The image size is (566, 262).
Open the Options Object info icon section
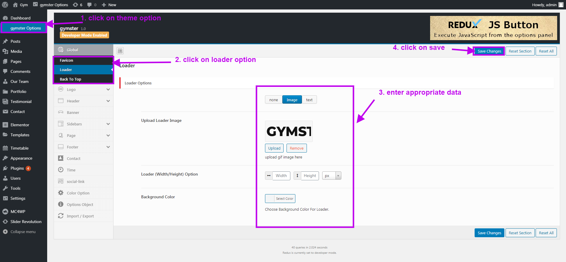[x=61, y=204]
